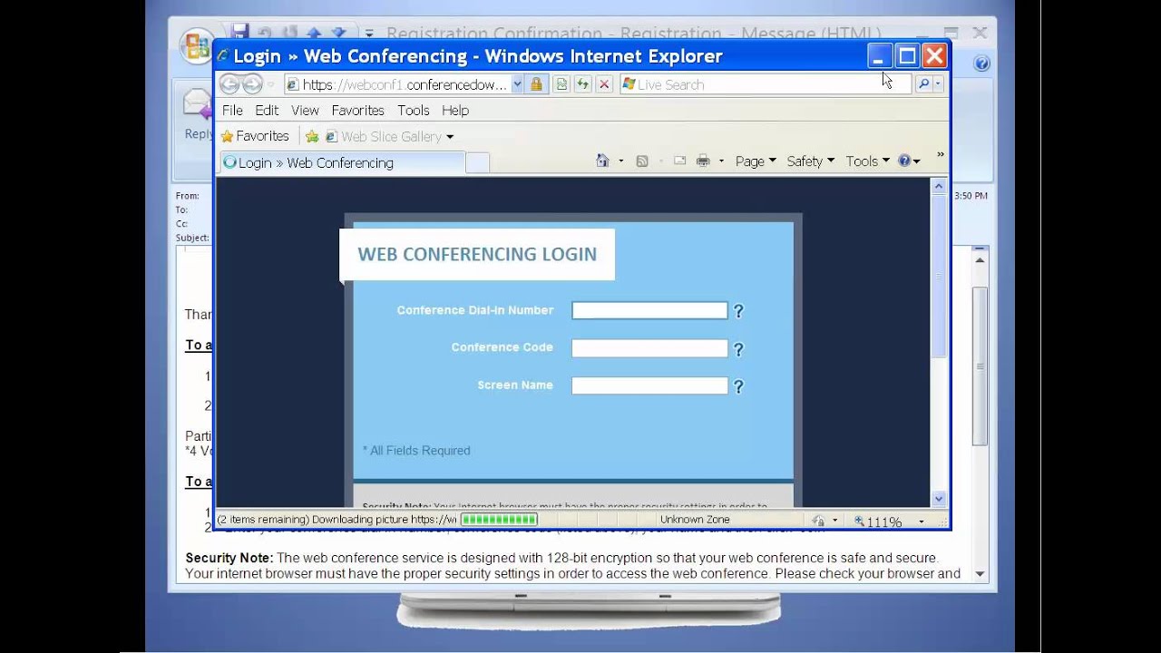The image size is (1161, 653).
Task: Open the Tools menu in menu bar
Action: click(413, 111)
